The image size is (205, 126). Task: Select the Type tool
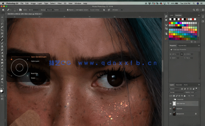2,69
